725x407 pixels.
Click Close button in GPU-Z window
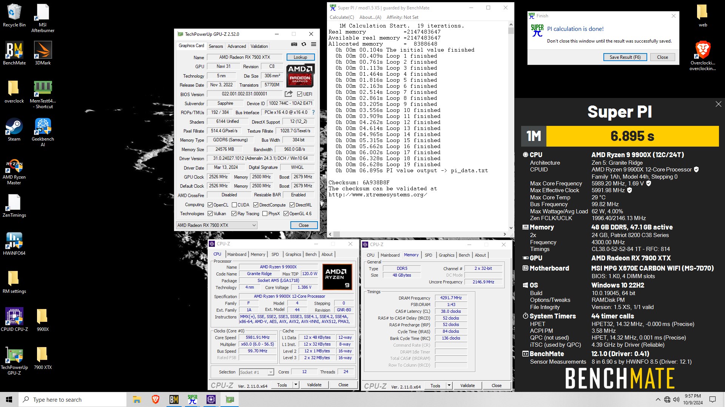[304, 225]
